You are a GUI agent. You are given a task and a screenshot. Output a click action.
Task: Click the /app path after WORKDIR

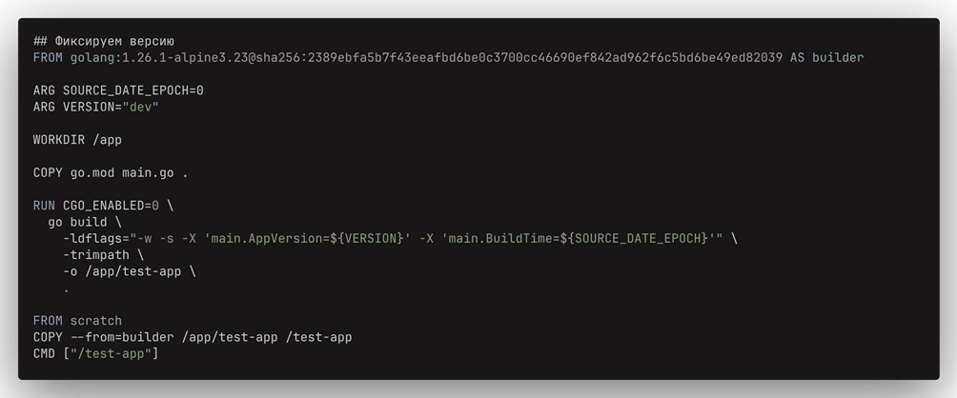tap(107, 140)
